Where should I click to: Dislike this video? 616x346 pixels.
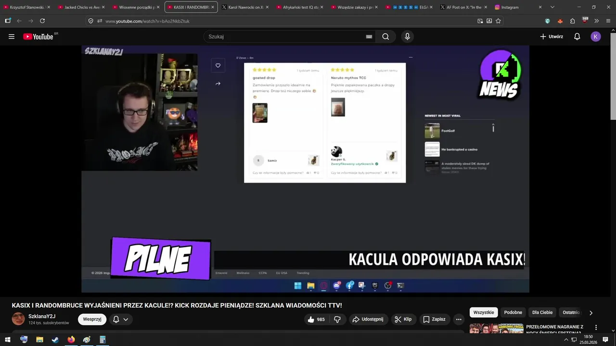pyautogui.click(x=337, y=319)
